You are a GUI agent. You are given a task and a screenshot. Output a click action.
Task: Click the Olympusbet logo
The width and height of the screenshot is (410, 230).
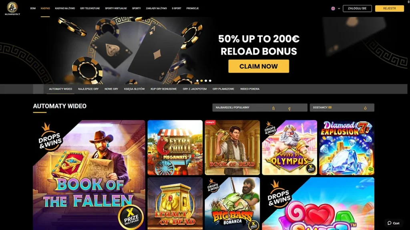[12, 8]
